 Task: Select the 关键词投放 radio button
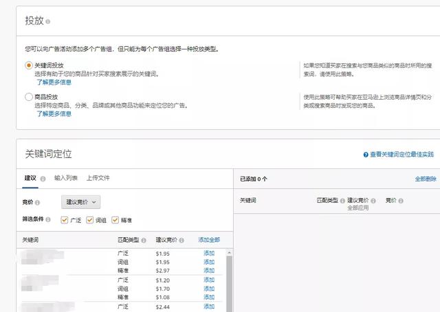pyautogui.click(x=29, y=65)
